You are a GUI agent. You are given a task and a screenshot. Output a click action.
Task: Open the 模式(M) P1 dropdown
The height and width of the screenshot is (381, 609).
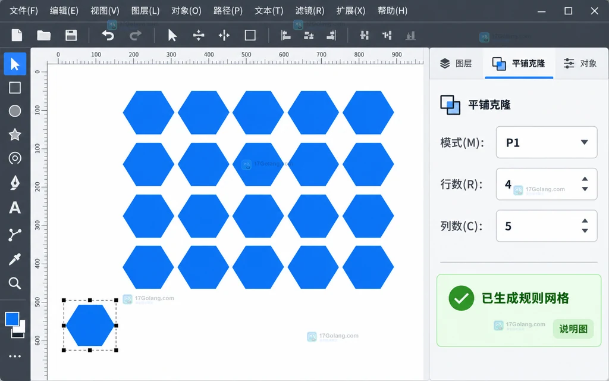pos(547,142)
